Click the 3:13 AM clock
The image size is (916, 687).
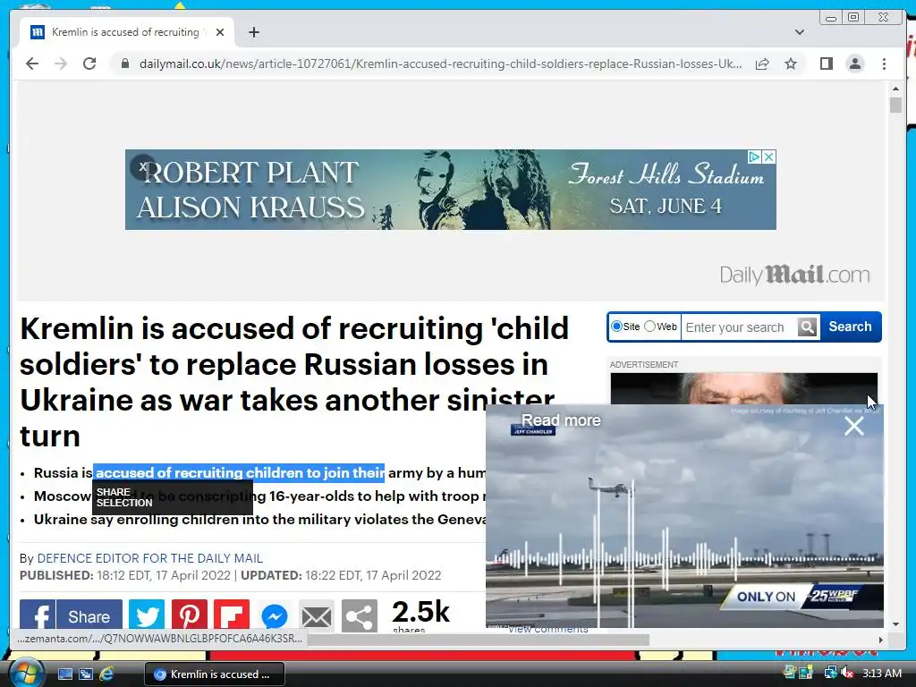[881, 674]
